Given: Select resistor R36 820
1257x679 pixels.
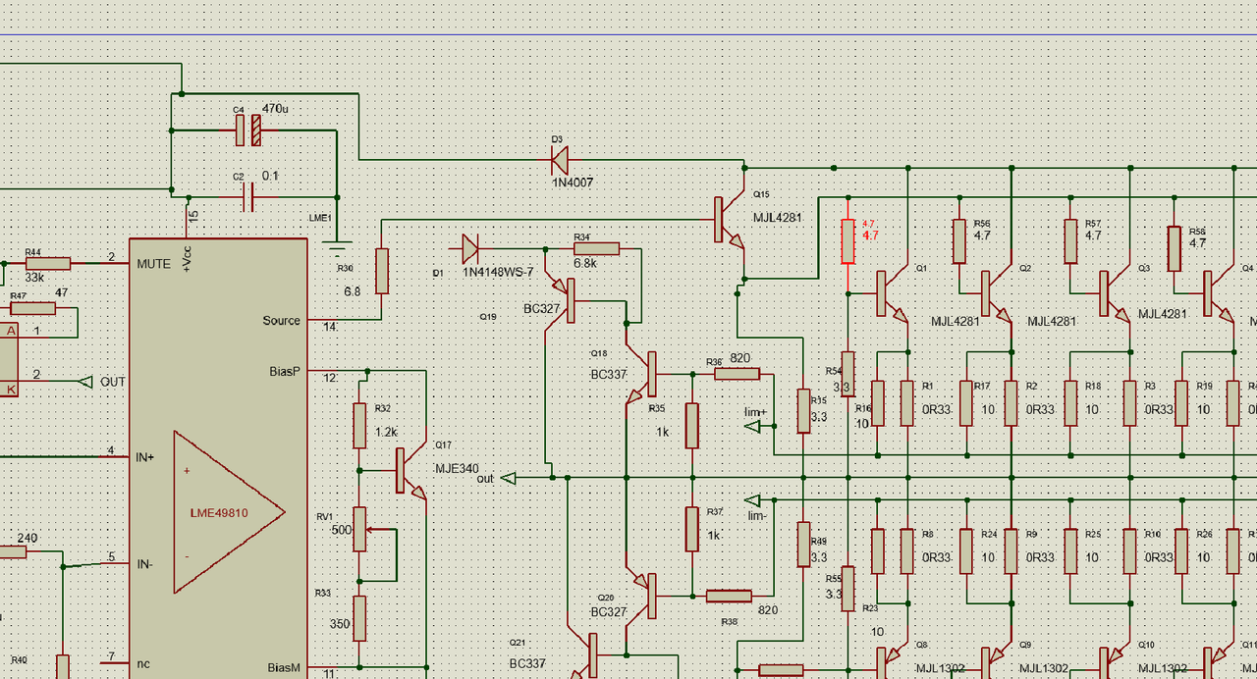Looking at the screenshot, I should 737,373.
